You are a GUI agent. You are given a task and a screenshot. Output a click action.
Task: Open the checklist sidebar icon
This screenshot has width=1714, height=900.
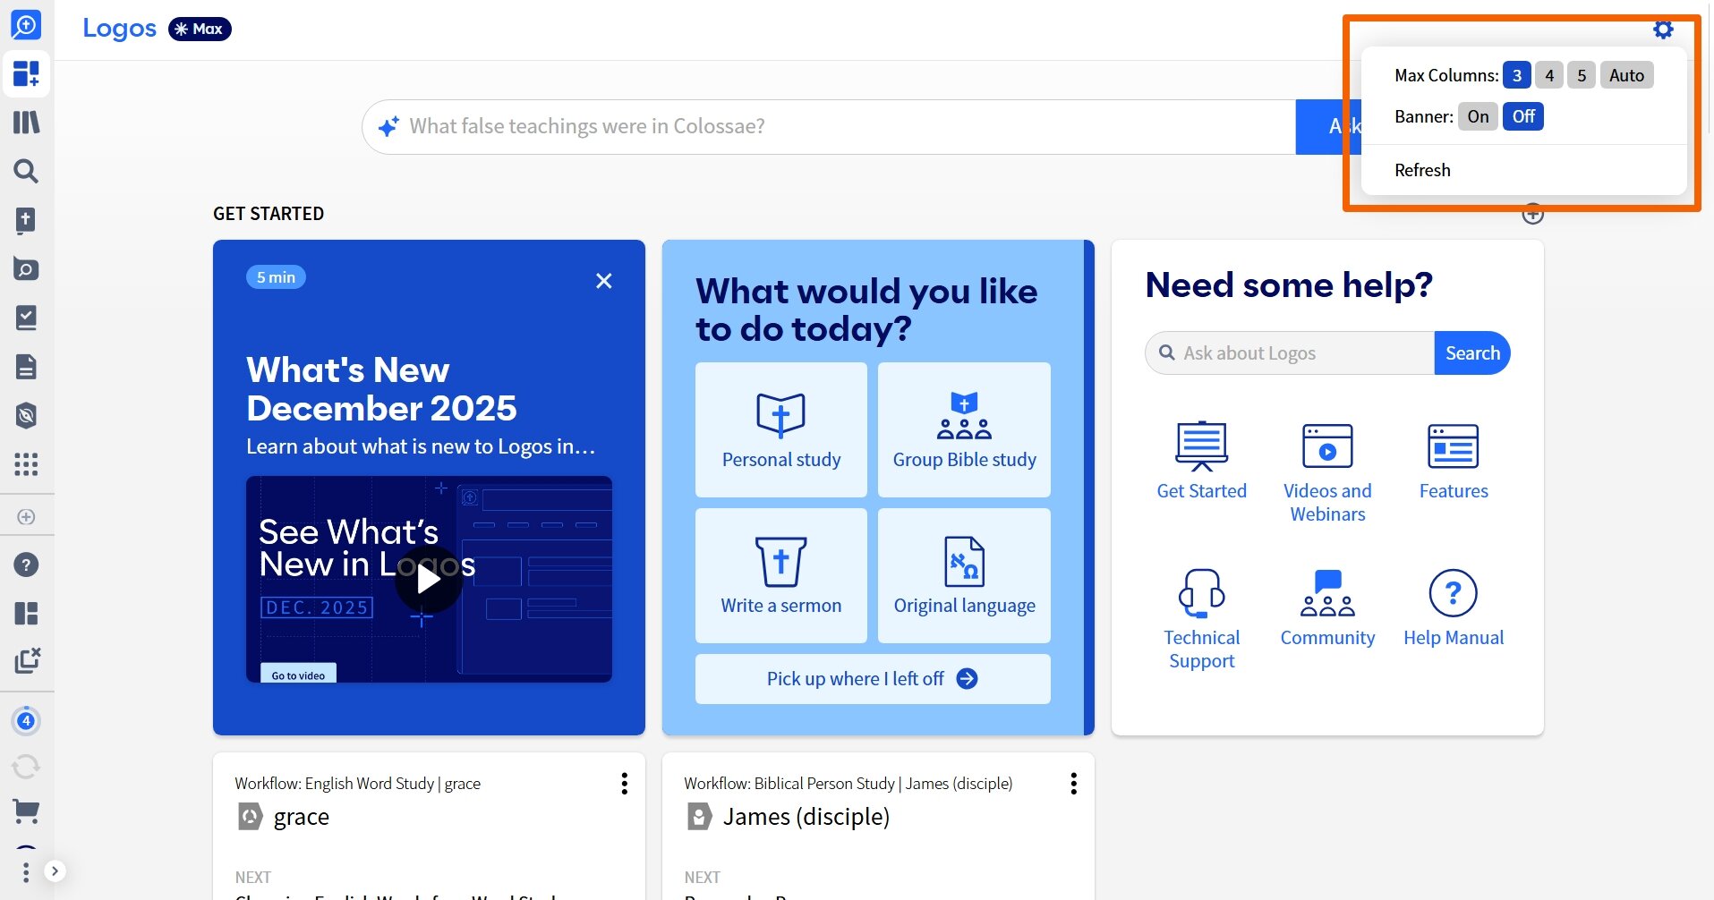(26, 318)
